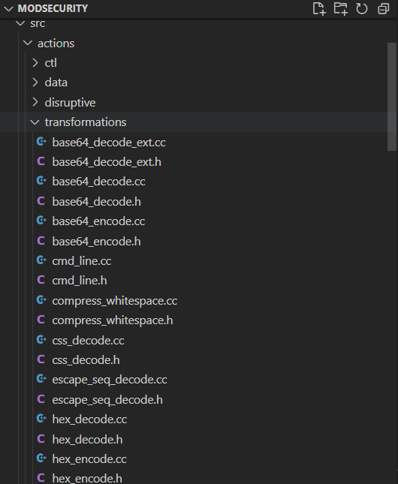The width and height of the screenshot is (398, 484).
Task: Open hex_encode.cc file
Action: click(89, 459)
